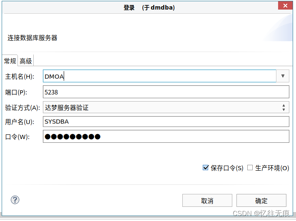Click the 主机名(H): label
The image size is (296, 221).
click(20, 77)
